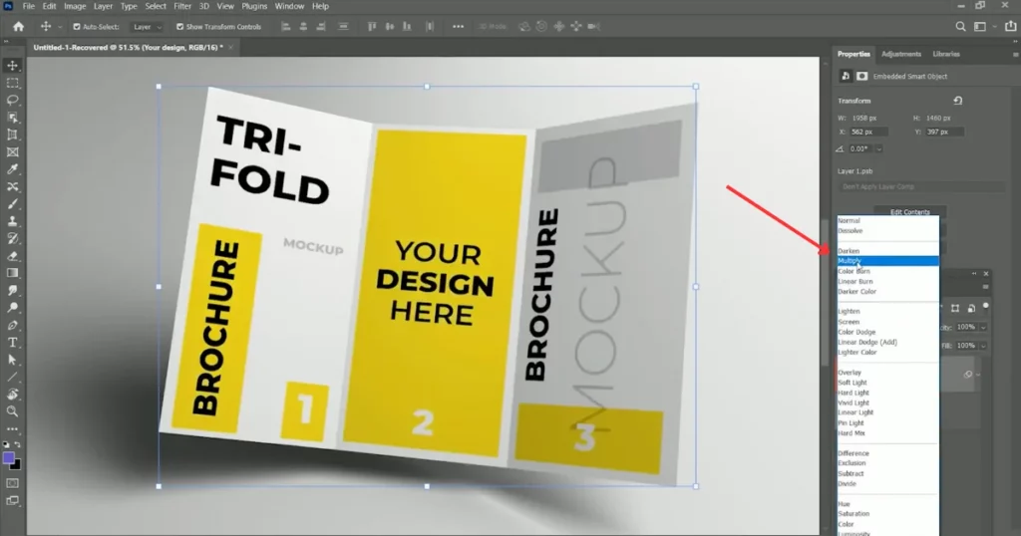Select the Clone Stamp tool
Screen dimensions: 1021x536
(x=12, y=221)
